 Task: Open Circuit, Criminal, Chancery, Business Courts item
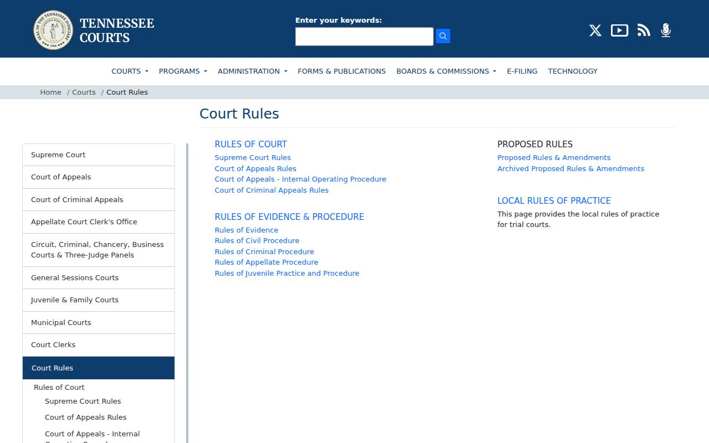pos(99,250)
